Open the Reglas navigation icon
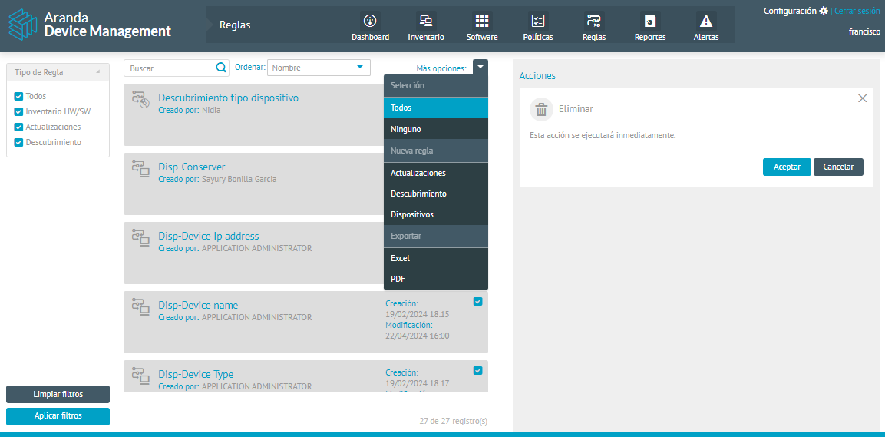This screenshot has width=885, height=437. pyautogui.click(x=594, y=21)
